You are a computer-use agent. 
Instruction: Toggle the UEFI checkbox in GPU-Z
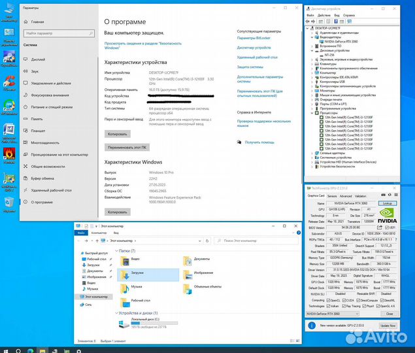pyautogui.click(x=387, y=227)
